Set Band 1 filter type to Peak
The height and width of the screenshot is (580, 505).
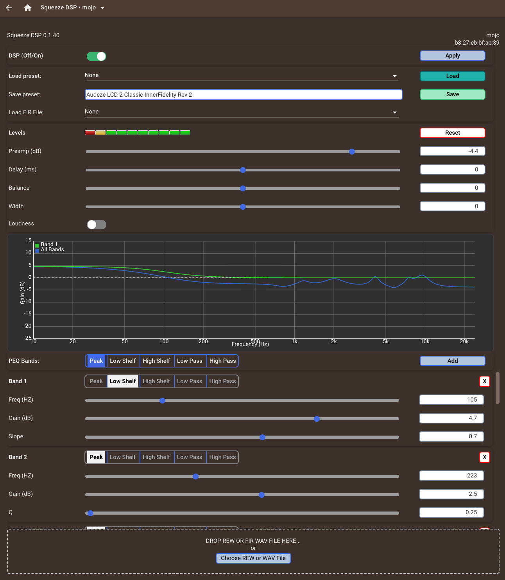pos(96,381)
